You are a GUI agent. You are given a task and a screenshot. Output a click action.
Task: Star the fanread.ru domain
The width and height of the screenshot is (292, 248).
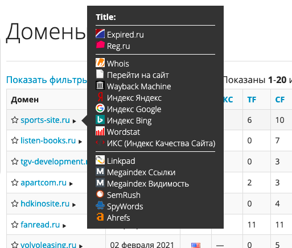coord(15,225)
